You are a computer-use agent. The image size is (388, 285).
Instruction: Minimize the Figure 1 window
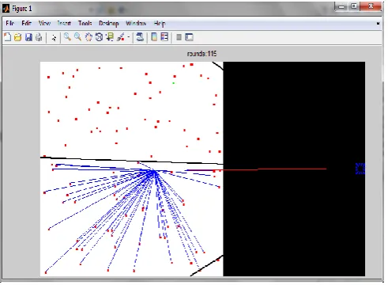coord(341,6)
